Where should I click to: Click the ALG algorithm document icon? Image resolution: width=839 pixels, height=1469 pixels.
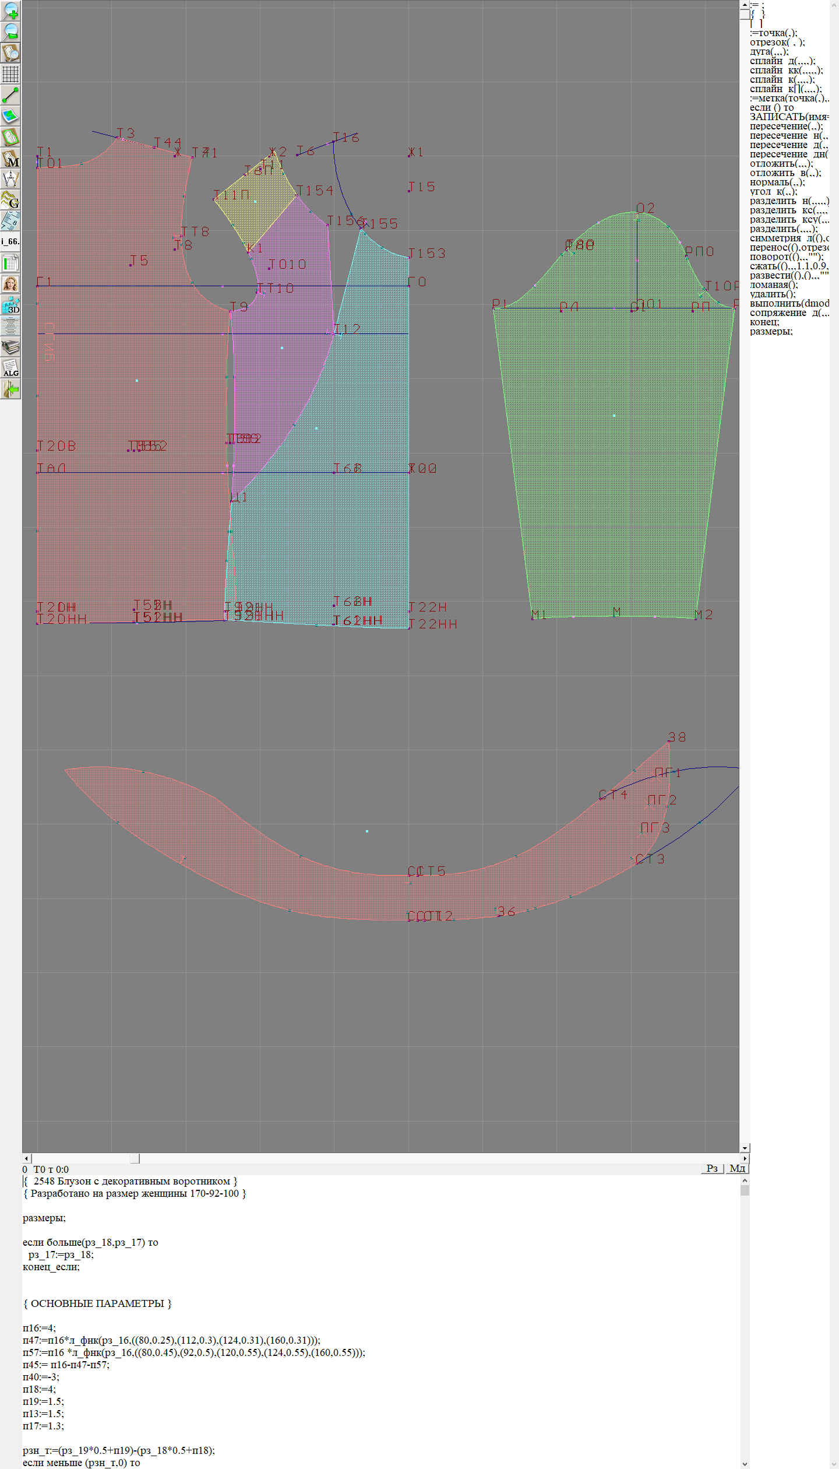coord(10,368)
